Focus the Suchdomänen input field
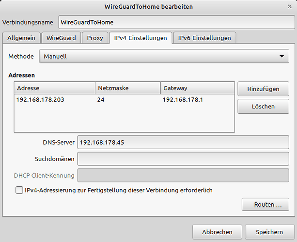This screenshot has height=242, width=297. coord(183,159)
